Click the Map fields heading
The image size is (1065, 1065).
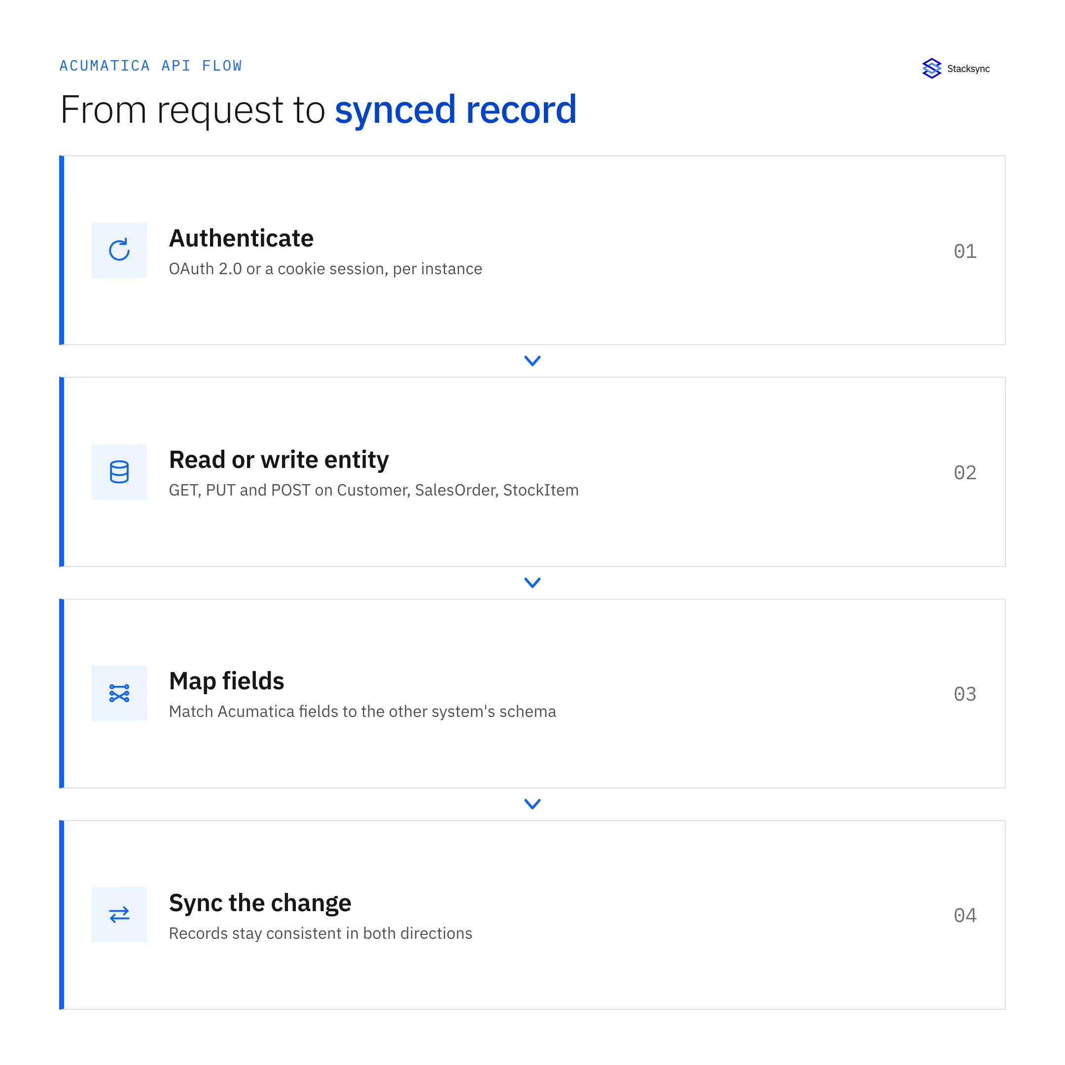pos(227,681)
